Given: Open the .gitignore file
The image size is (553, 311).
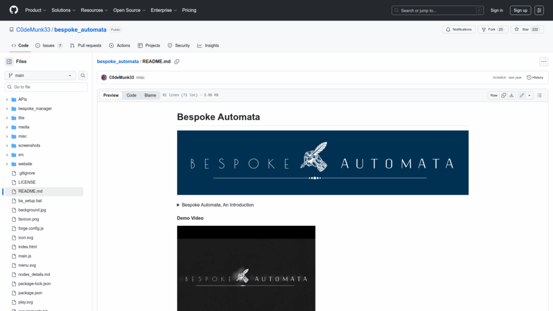Looking at the screenshot, I should click(x=26, y=173).
